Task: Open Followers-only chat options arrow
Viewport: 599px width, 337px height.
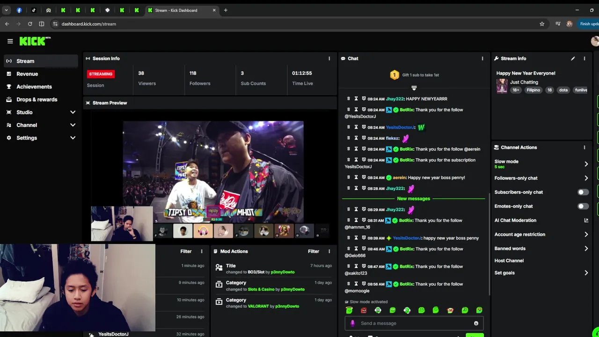Action: (586, 178)
